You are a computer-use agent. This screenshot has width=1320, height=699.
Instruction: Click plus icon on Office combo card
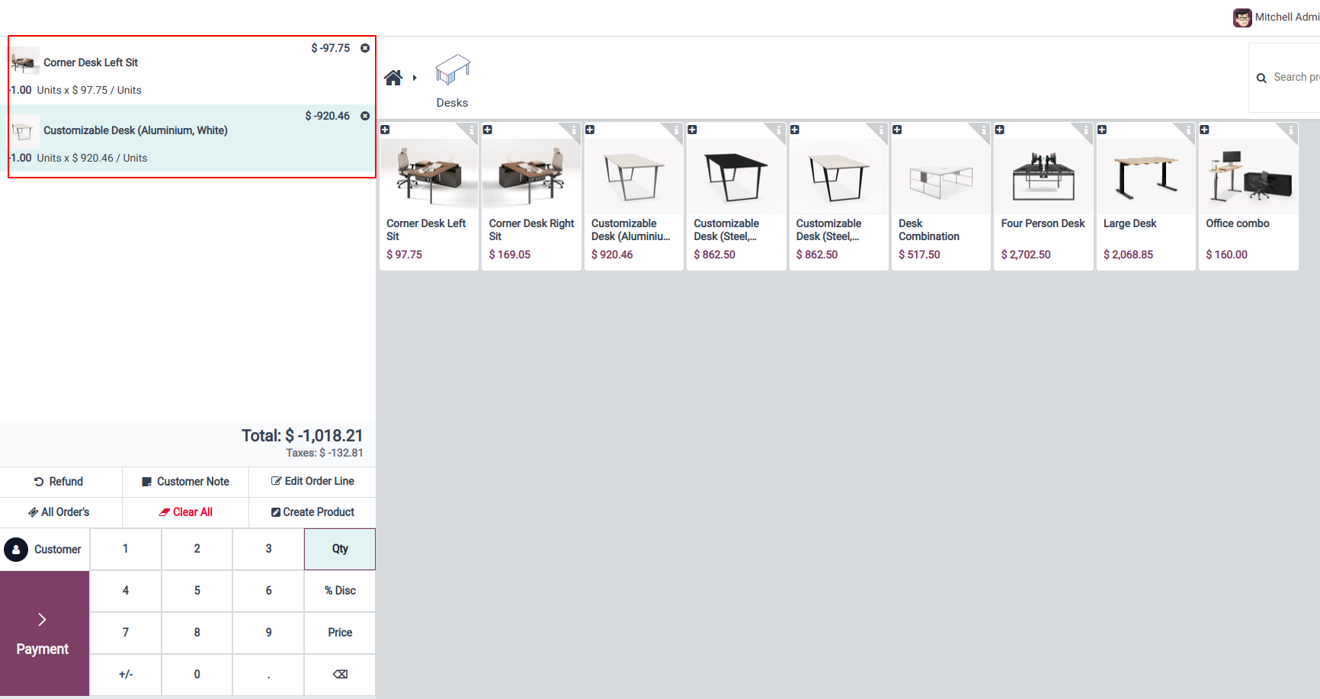tap(1205, 130)
